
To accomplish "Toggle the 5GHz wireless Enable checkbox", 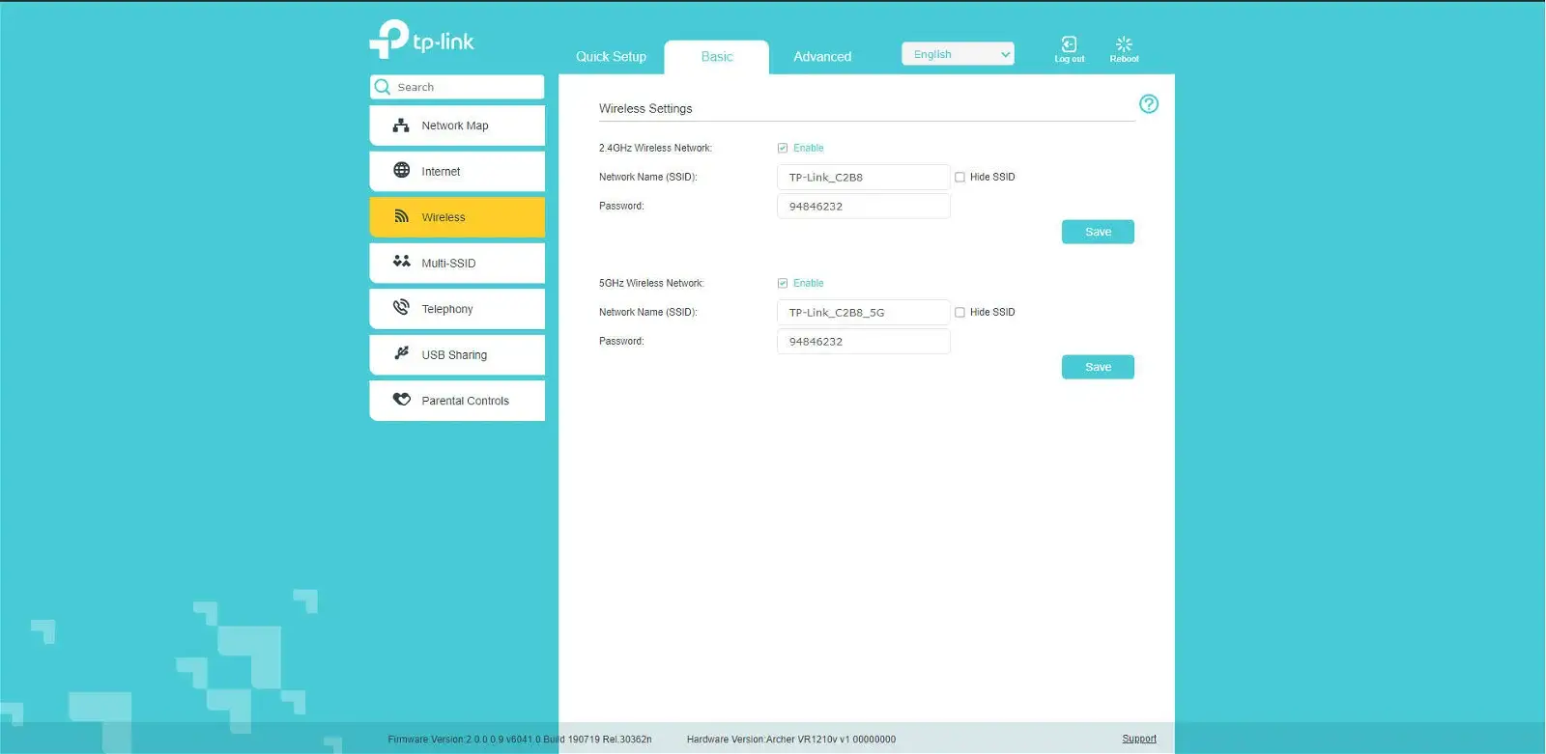I will pos(783,283).
